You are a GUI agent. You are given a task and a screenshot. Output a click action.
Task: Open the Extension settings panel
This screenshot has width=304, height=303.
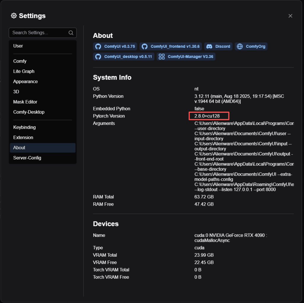tap(23, 137)
